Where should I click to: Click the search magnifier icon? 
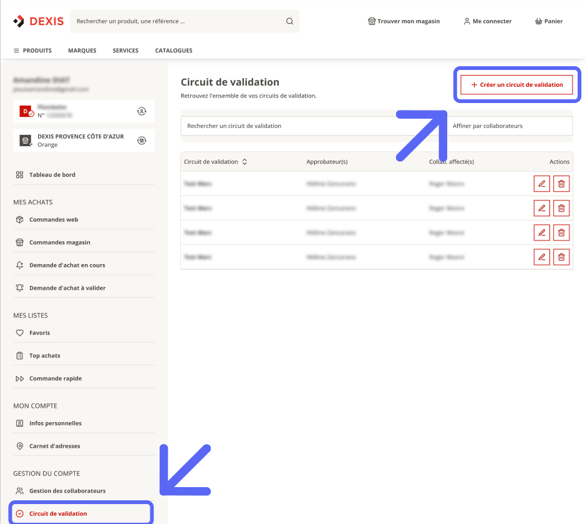(289, 21)
